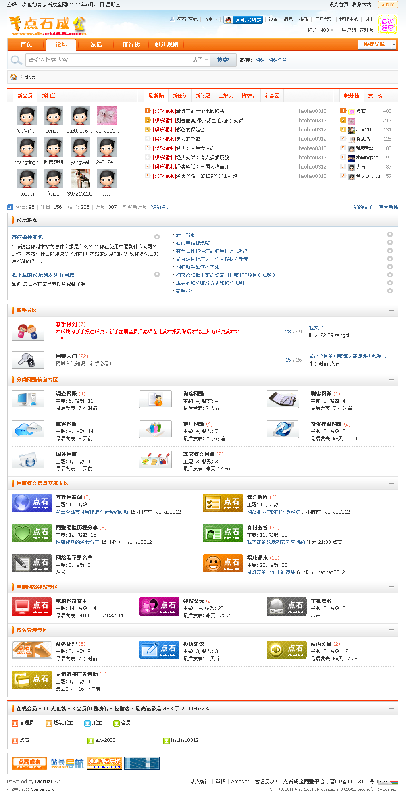Dismiss the 答问题领红包 hot topic

click(x=157, y=237)
